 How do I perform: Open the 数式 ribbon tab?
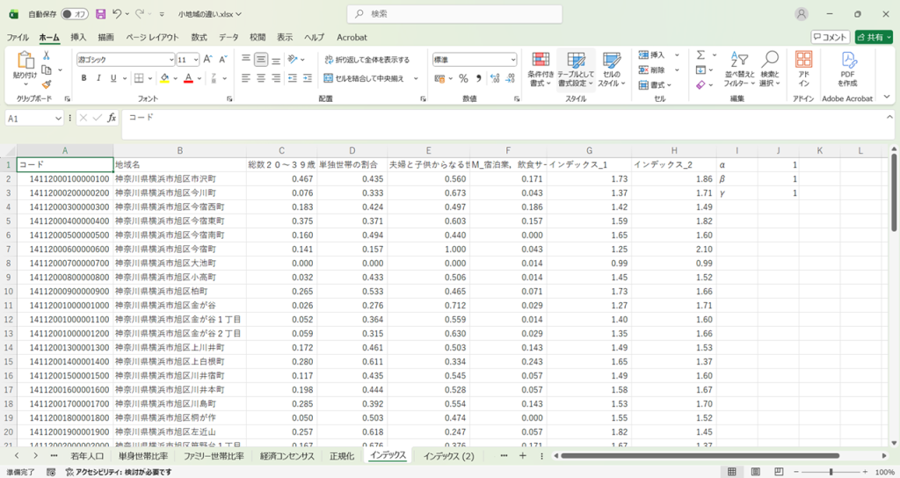click(x=199, y=38)
